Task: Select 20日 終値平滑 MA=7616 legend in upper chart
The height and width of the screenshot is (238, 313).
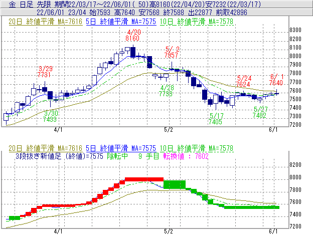Action: 45,22
